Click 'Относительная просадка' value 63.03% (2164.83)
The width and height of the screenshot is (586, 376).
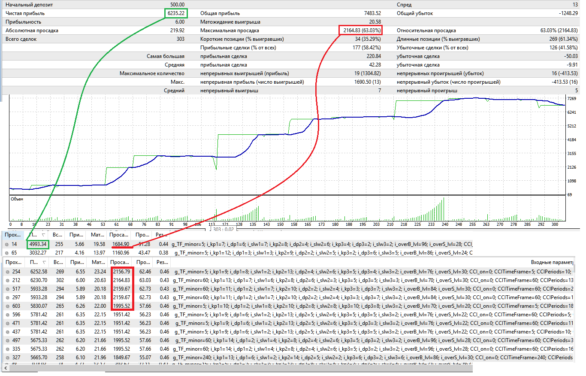(559, 30)
